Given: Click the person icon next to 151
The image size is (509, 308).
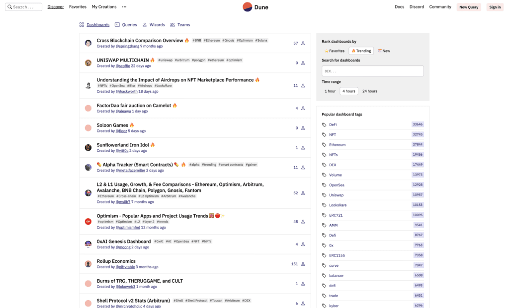Looking at the screenshot, I should pos(303,264).
